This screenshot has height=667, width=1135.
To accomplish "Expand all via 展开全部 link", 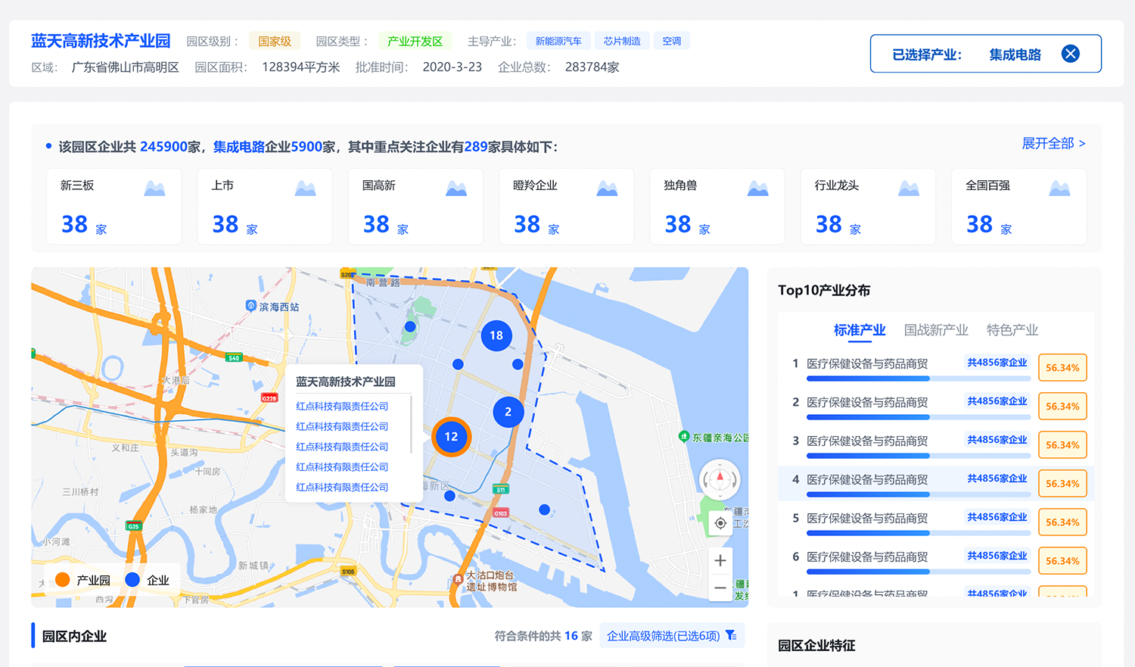I will click(1053, 144).
